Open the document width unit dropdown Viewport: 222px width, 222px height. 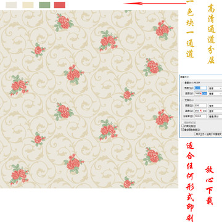(215, 105)
